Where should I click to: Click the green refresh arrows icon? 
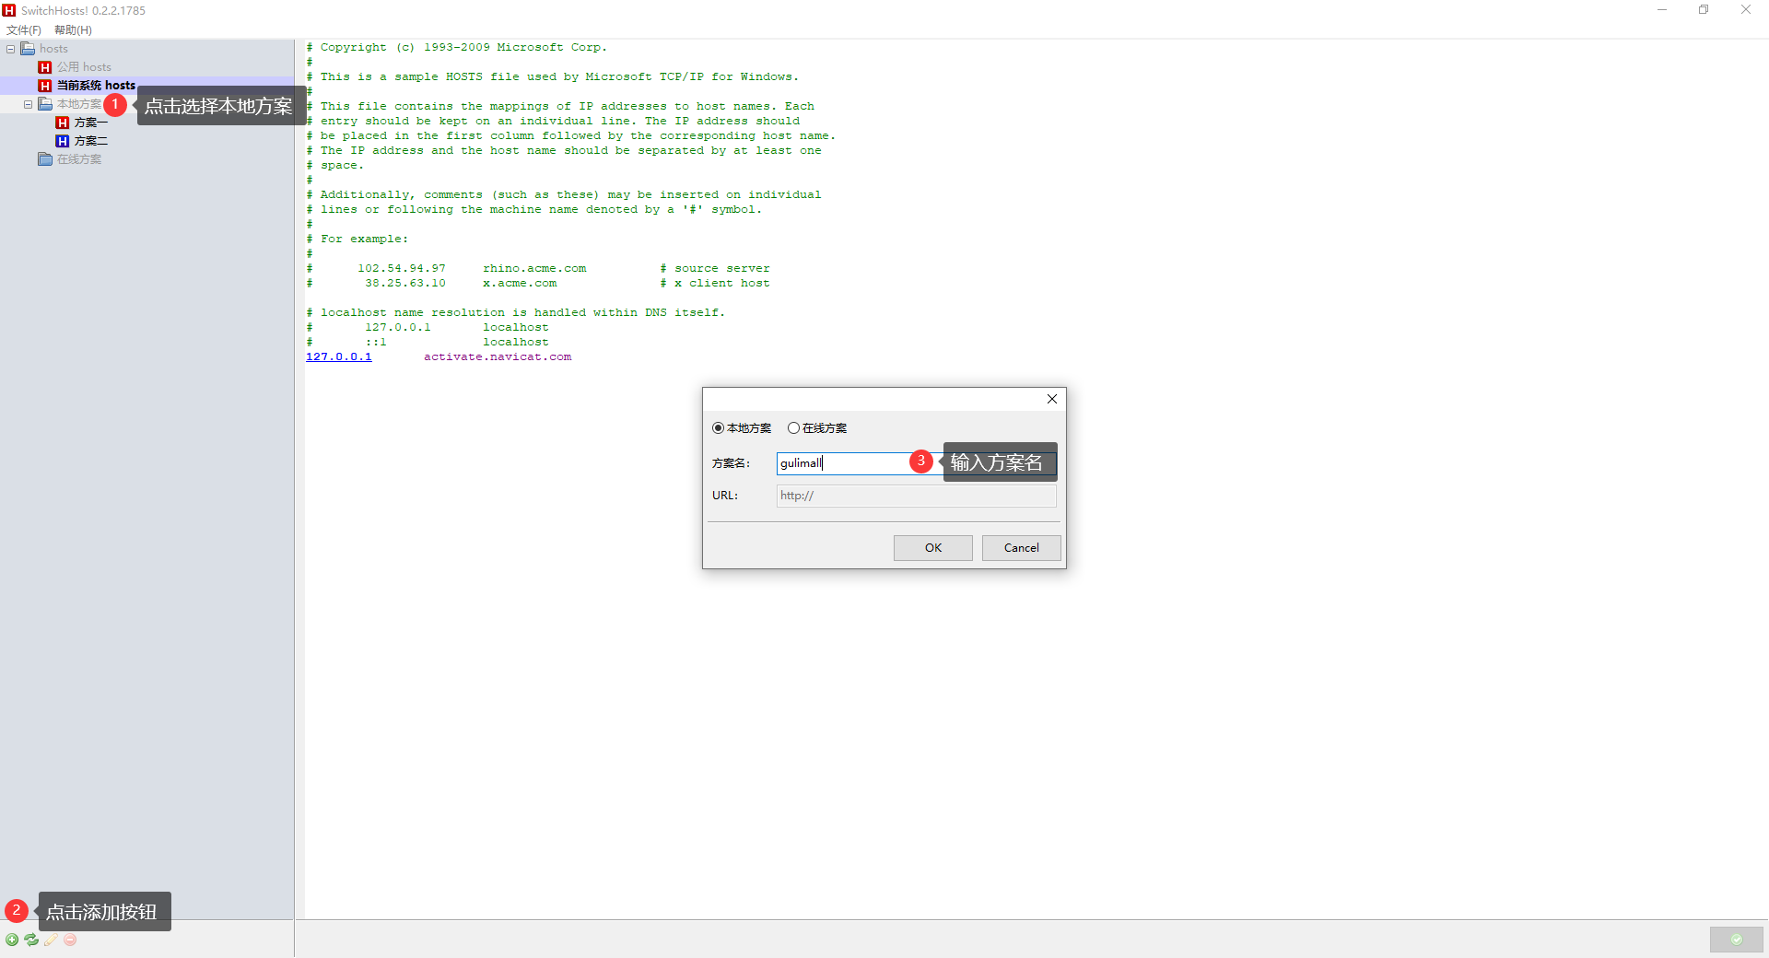tap(31, 940)
